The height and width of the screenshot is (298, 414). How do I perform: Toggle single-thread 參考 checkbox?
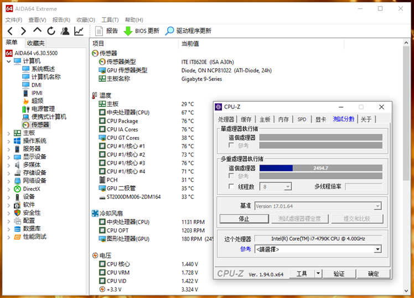(231, 145)
